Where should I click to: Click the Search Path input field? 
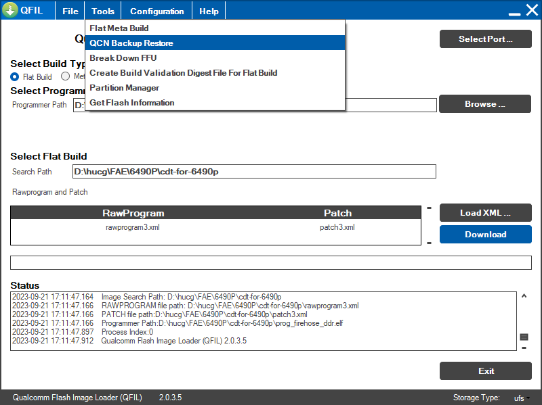pos(254,172)
